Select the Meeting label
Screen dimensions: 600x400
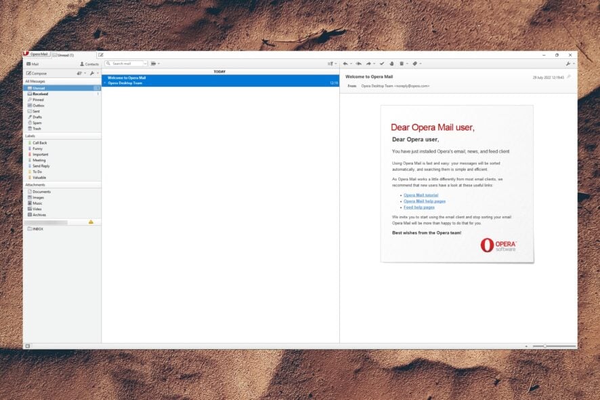pos(62,160)
